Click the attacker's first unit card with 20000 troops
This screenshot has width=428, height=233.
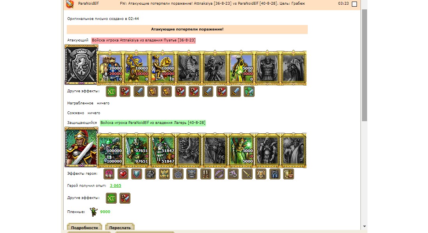click(x=110, y=68)
